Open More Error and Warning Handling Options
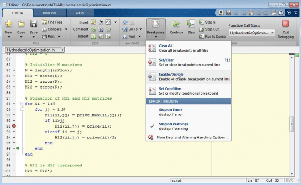The image size is (301, 185). [188, 138]
